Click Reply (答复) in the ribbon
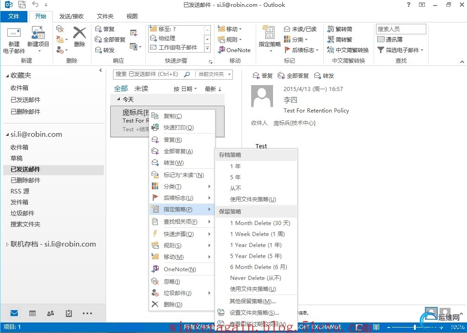The width and height of the screenshot is (467, 333). coord(105,29)
